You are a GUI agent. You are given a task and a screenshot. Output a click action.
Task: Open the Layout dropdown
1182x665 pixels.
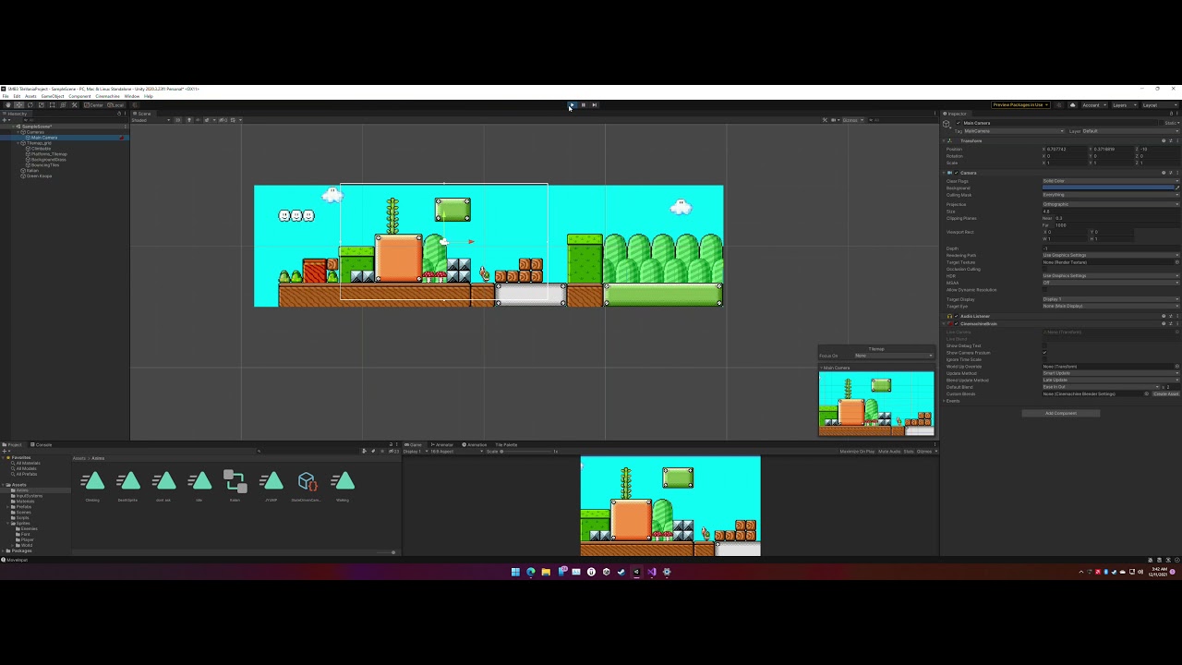click(1160, 105)
